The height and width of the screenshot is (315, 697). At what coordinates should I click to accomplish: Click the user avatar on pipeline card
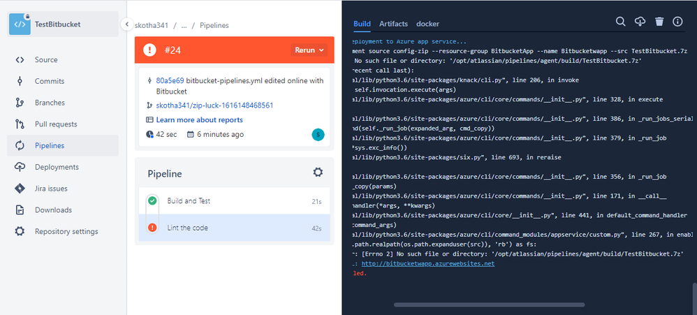point(318,135)
